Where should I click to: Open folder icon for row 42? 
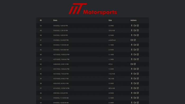(x=132, y=64)
